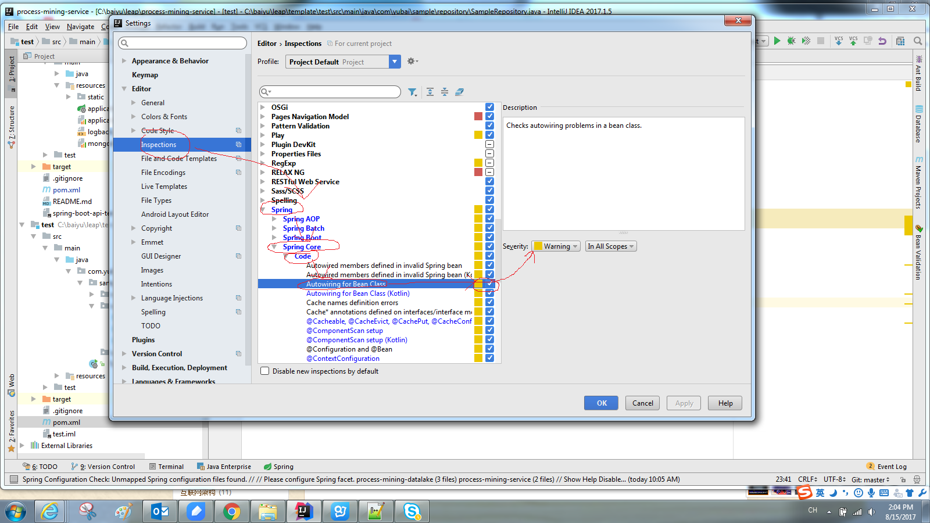Open the Database side panel

pyautogui.click(x=919, y=124)
